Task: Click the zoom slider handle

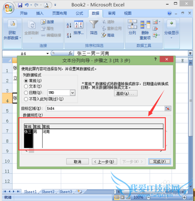Action: coord(166,197)
